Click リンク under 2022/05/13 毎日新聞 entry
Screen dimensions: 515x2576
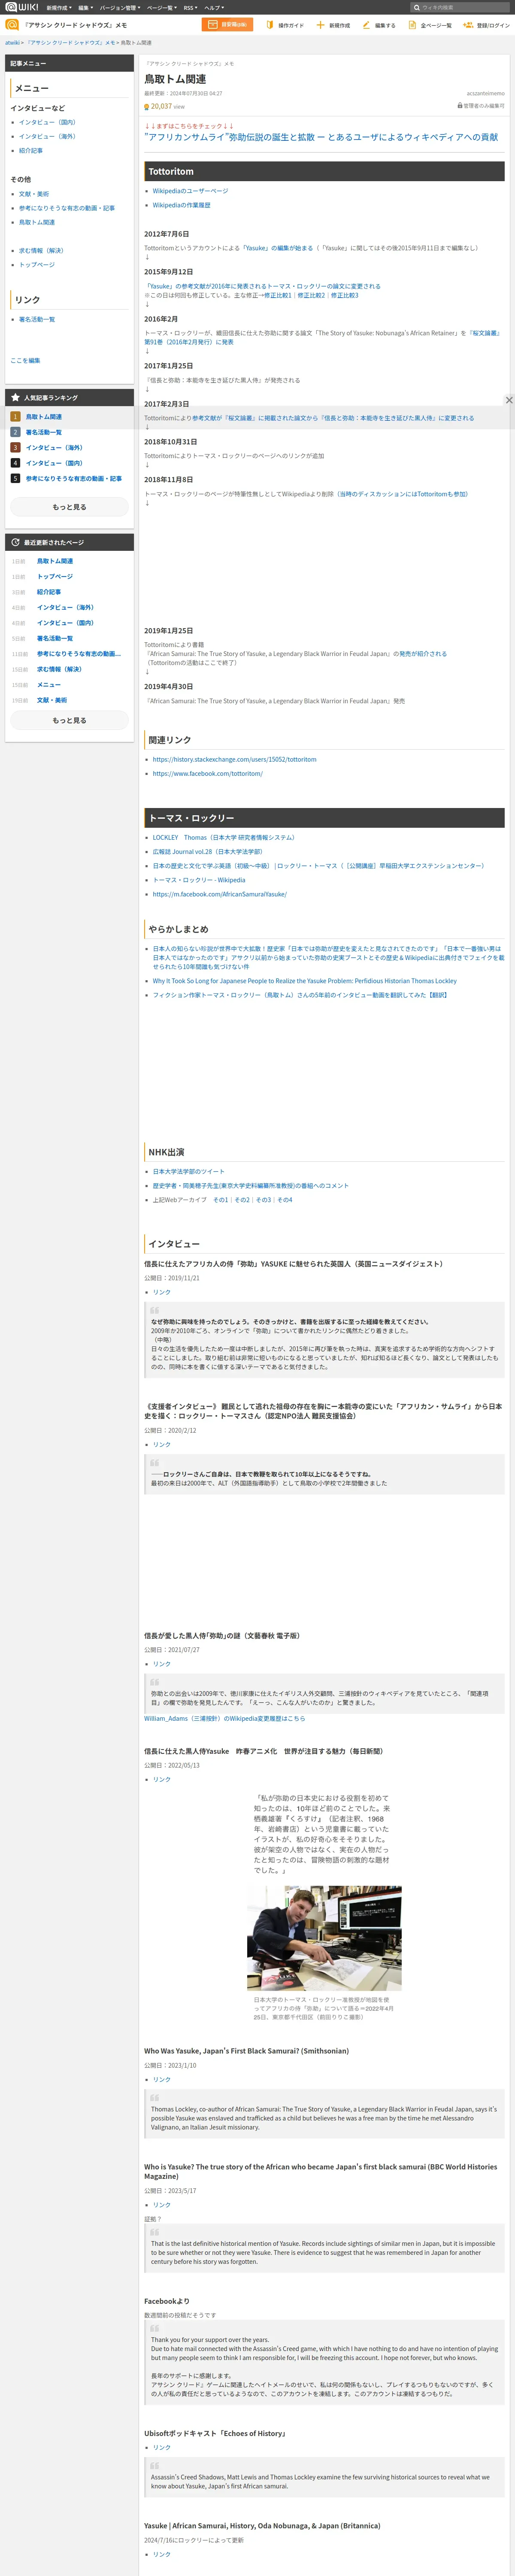161,1779
